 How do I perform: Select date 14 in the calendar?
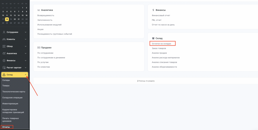pyautogui.click(x=19, y=15)
